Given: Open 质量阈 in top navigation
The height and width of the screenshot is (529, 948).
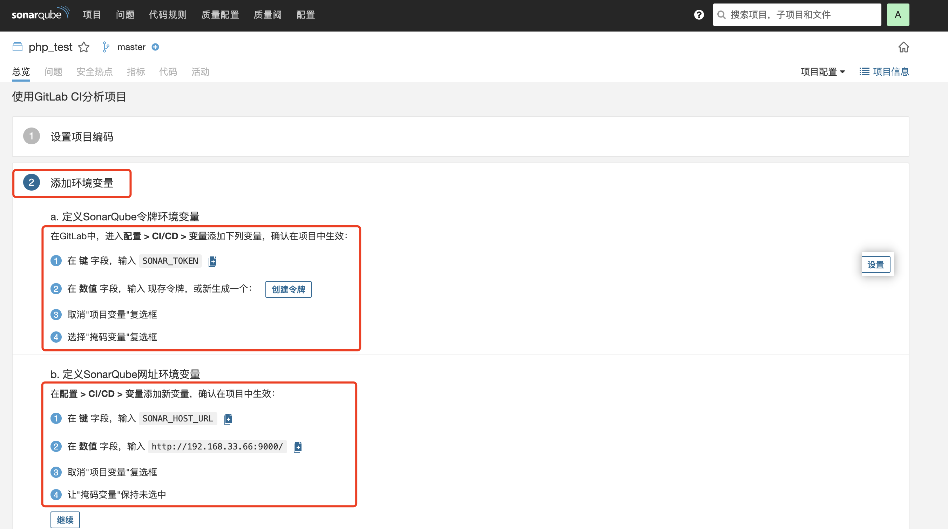Looking at the screenshot, I should (268, 15).
